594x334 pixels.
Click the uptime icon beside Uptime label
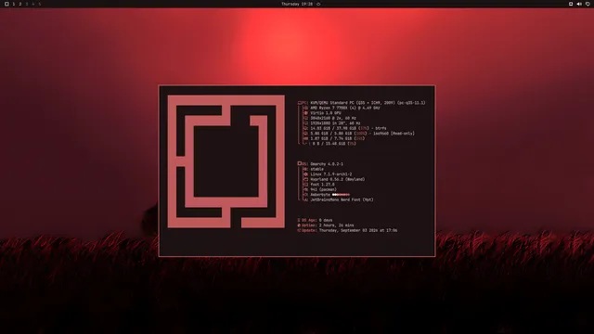click(x=299, y=225)
